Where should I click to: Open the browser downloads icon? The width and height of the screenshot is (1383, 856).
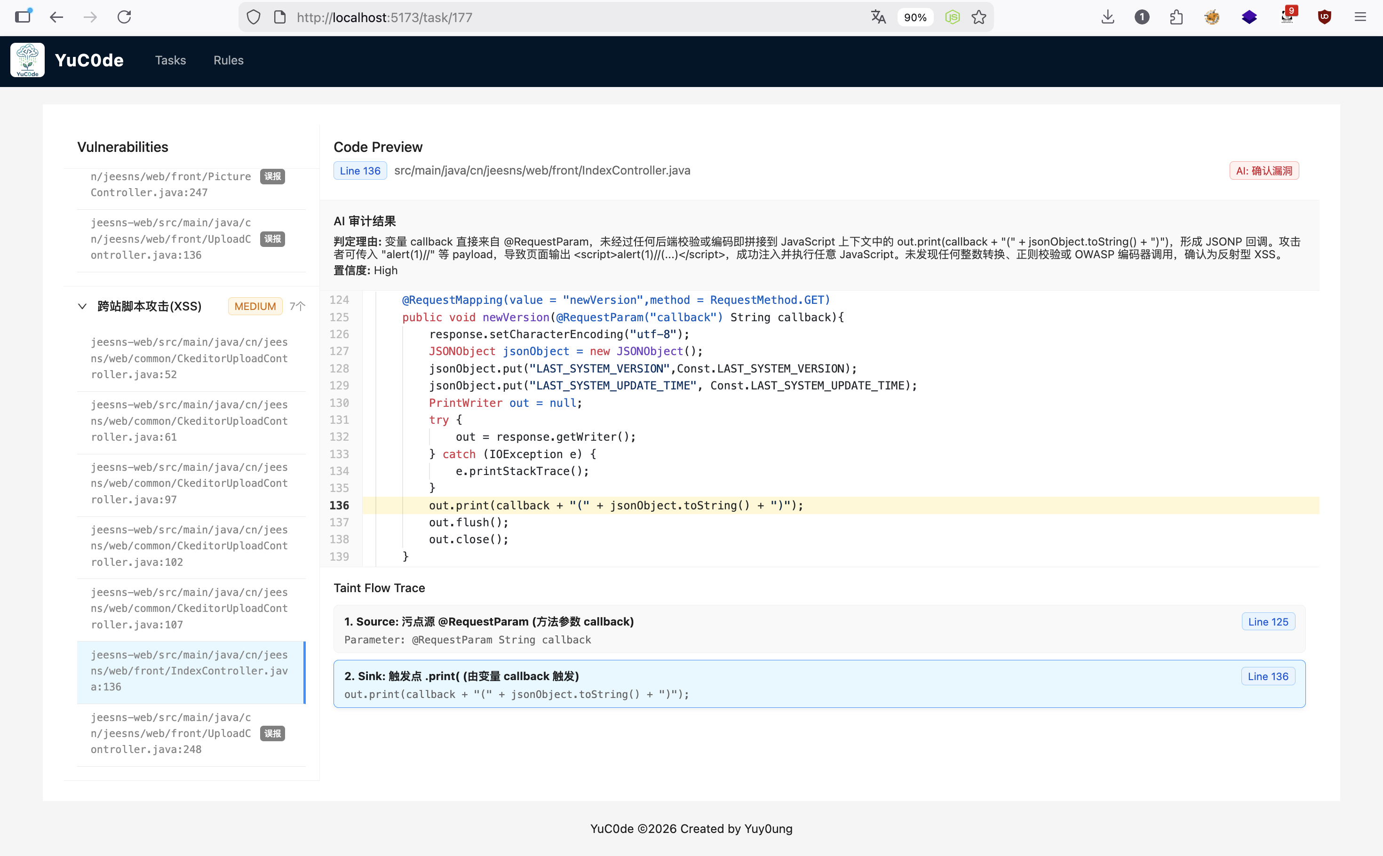1107,17
